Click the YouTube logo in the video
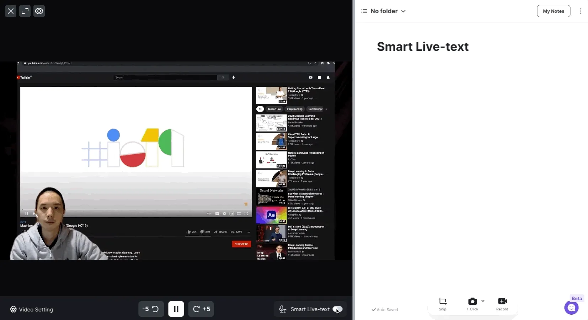The height and width of the screenshot is (320, 588). [x=25, y=78]
